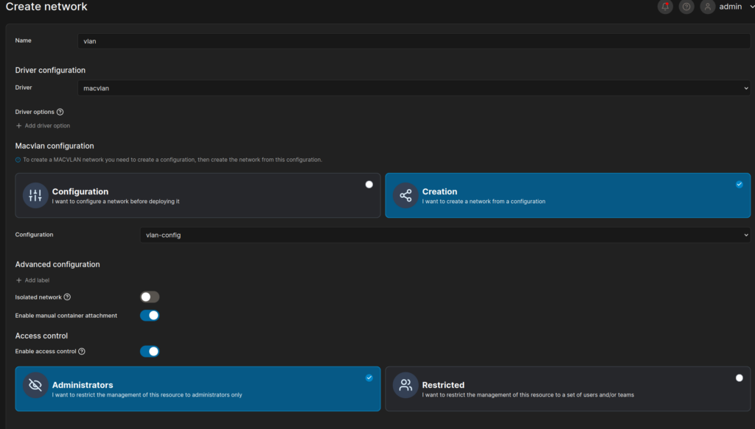This screenshot has width=755, height=429.
Task: Click the Driver options help icon
Action: (60, 112)
